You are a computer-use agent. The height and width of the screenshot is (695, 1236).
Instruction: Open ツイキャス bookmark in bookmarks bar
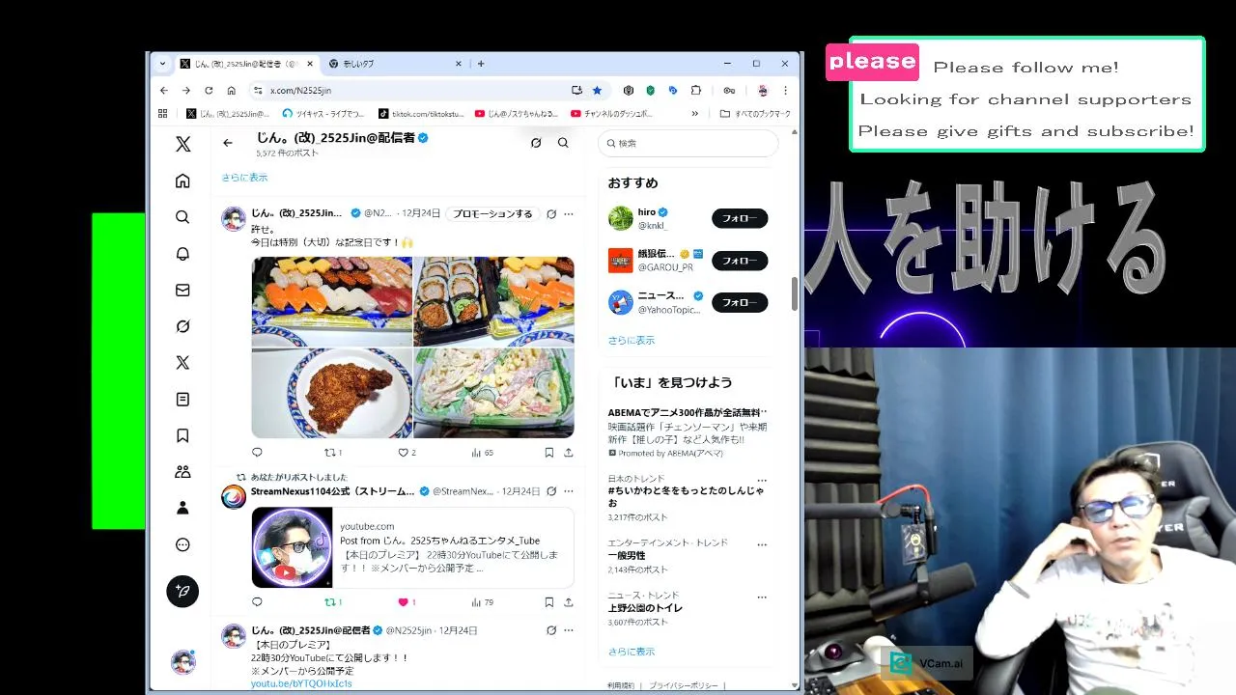pos(323,113)
